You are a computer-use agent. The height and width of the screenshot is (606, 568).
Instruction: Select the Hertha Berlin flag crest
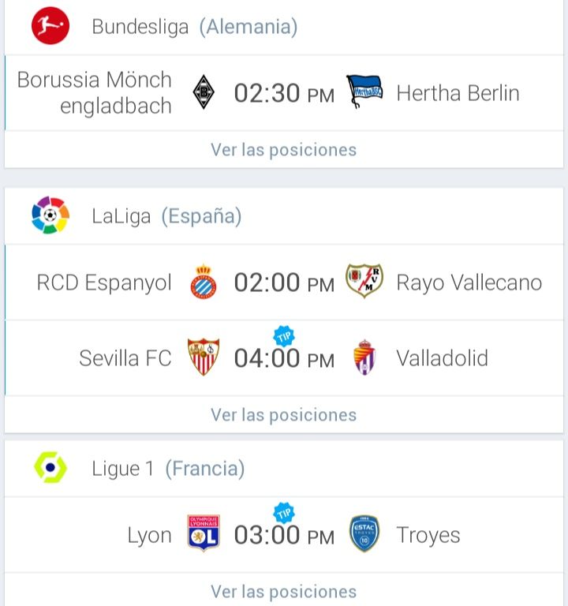click(x=364, y=92)
